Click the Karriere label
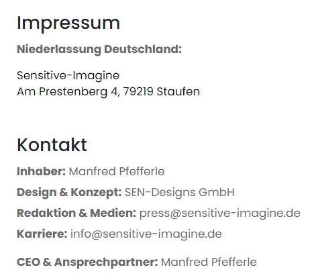 42,234
